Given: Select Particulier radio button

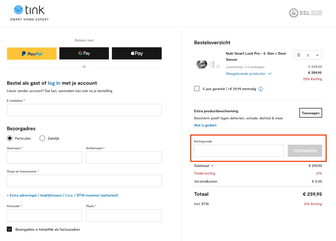Looking at the screenshot, I should (x=10, y=138).
